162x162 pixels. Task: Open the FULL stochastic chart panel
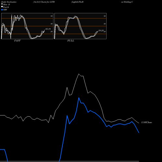pyautogui.click(x=80, y=26)
